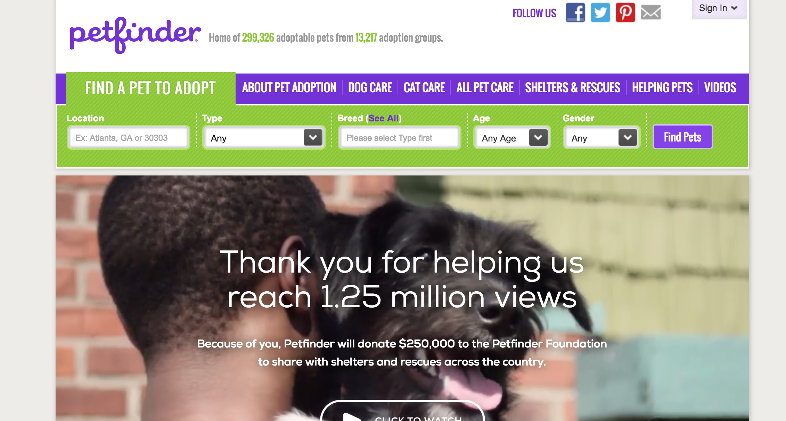786x421 pixels.
Task: Open the Videos menu item
Action: [x=720, y=88]
